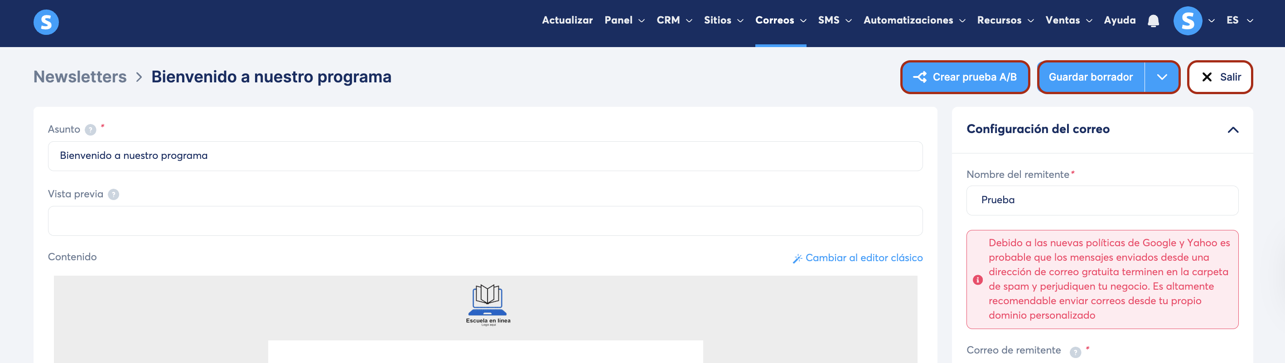Image resolution: width=1285 pixels, height=363 pixels.
Task: Click the Configuración del correo heading
Action: (x=1038, y=129)
